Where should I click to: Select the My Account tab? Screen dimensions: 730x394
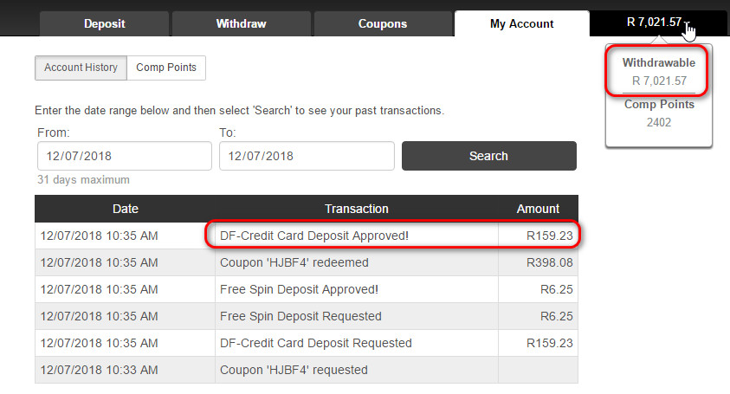(x=522, y=23)
